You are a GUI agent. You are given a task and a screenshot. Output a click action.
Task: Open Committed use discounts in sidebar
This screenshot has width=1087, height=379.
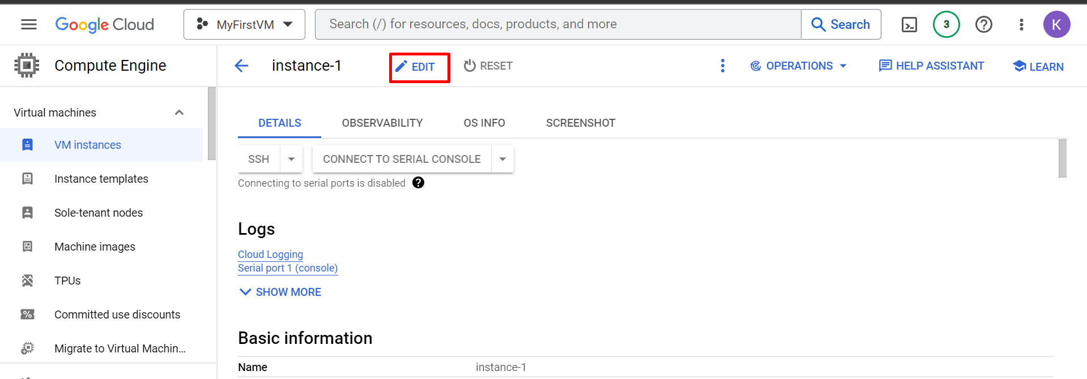coord(101,315)
